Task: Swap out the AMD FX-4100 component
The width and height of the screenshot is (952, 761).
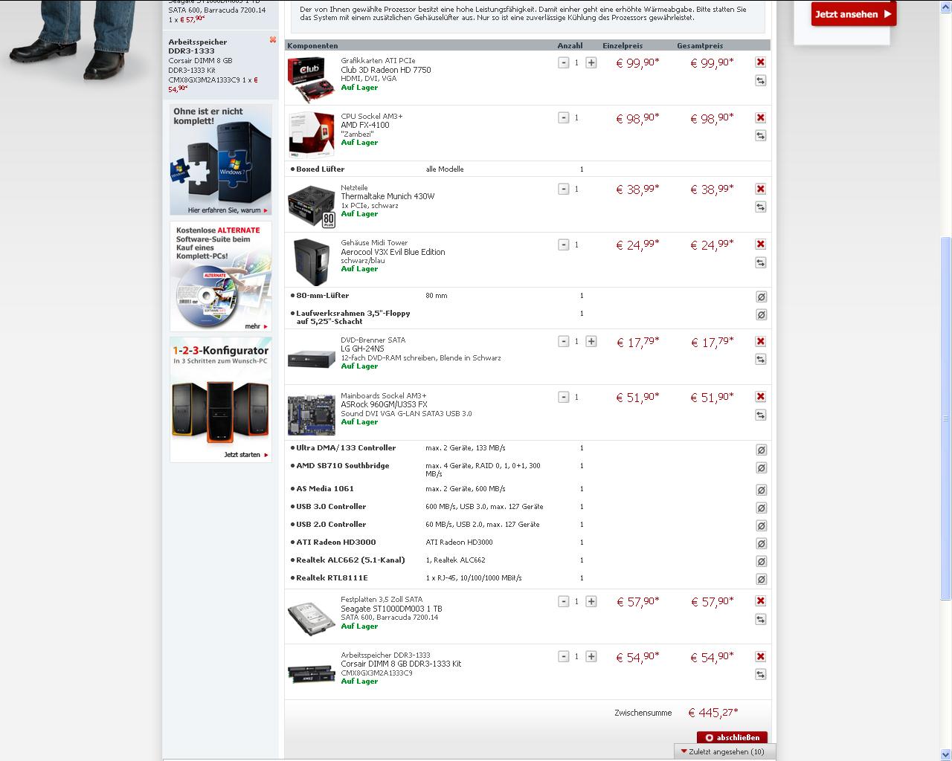Action: click(760, 136)
